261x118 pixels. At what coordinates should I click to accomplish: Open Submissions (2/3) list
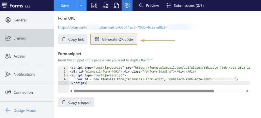(185, 6)
